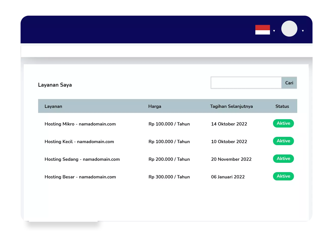Click the Layanan Saya heading
The width and height of the screenshot is (328, 252).
[55, 85]
